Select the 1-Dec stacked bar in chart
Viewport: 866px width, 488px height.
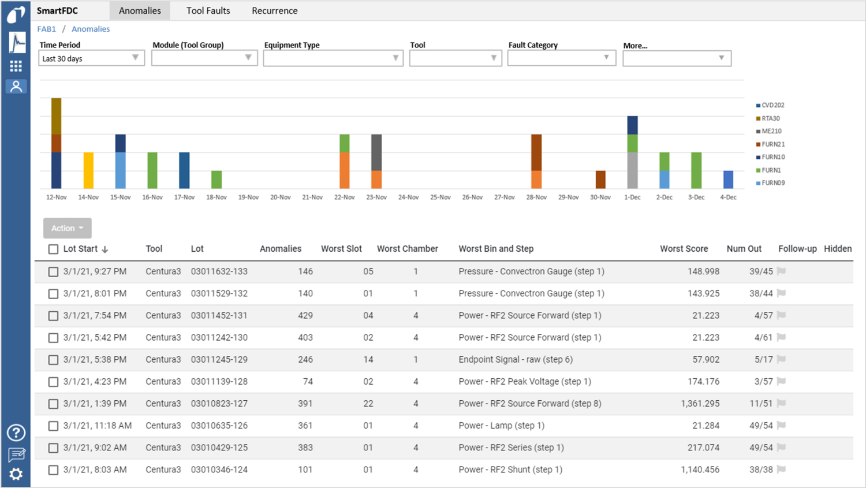(x=632, y=152)
